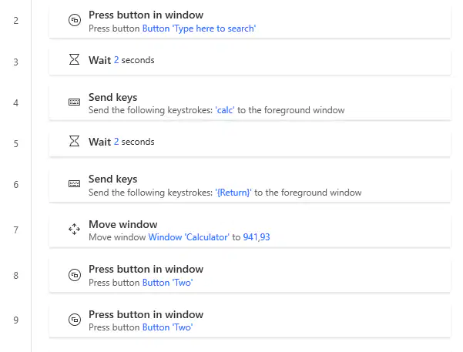The height and width of the screenshot is (352, 463).
Task: Click the 941,93 position value
Action: point(257,237)
